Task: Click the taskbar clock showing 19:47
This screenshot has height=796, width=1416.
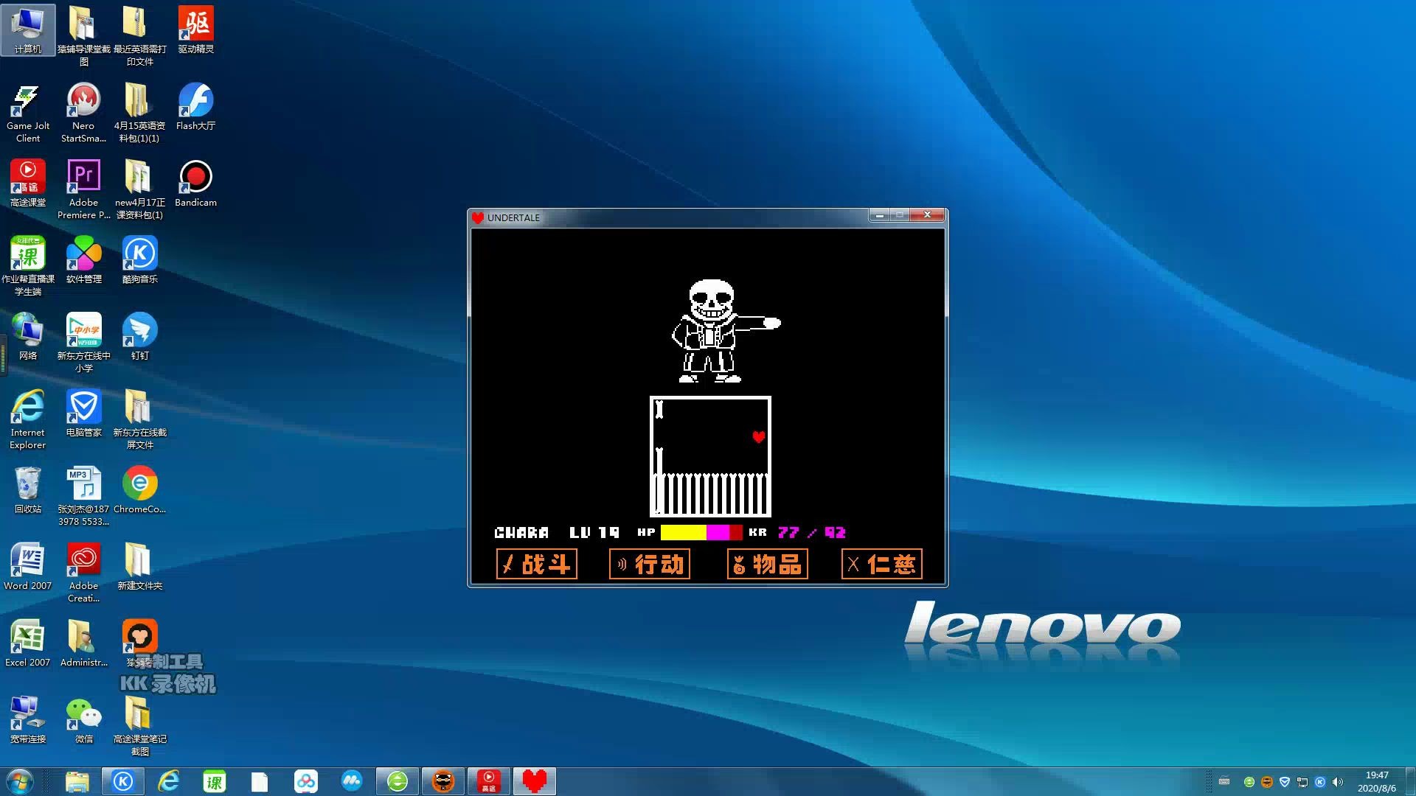Action: pyautogui.click(x=1376, y=781)
